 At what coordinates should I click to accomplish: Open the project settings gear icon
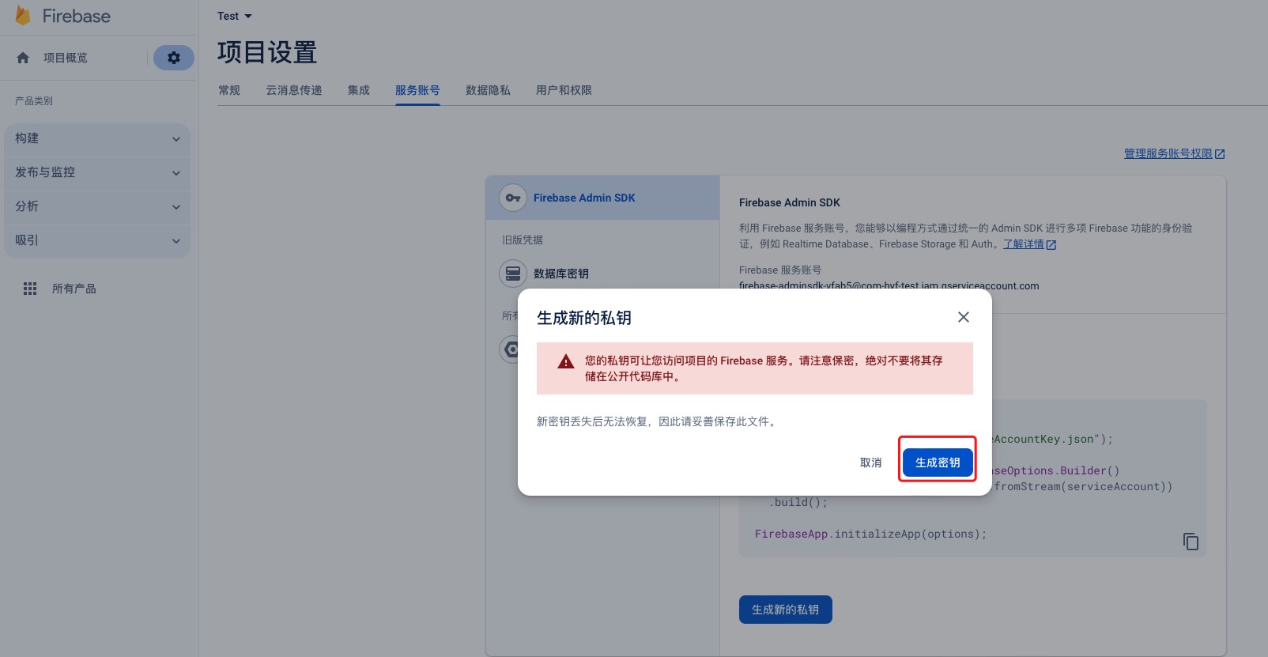pyautogui.click(x=174, y=58)
